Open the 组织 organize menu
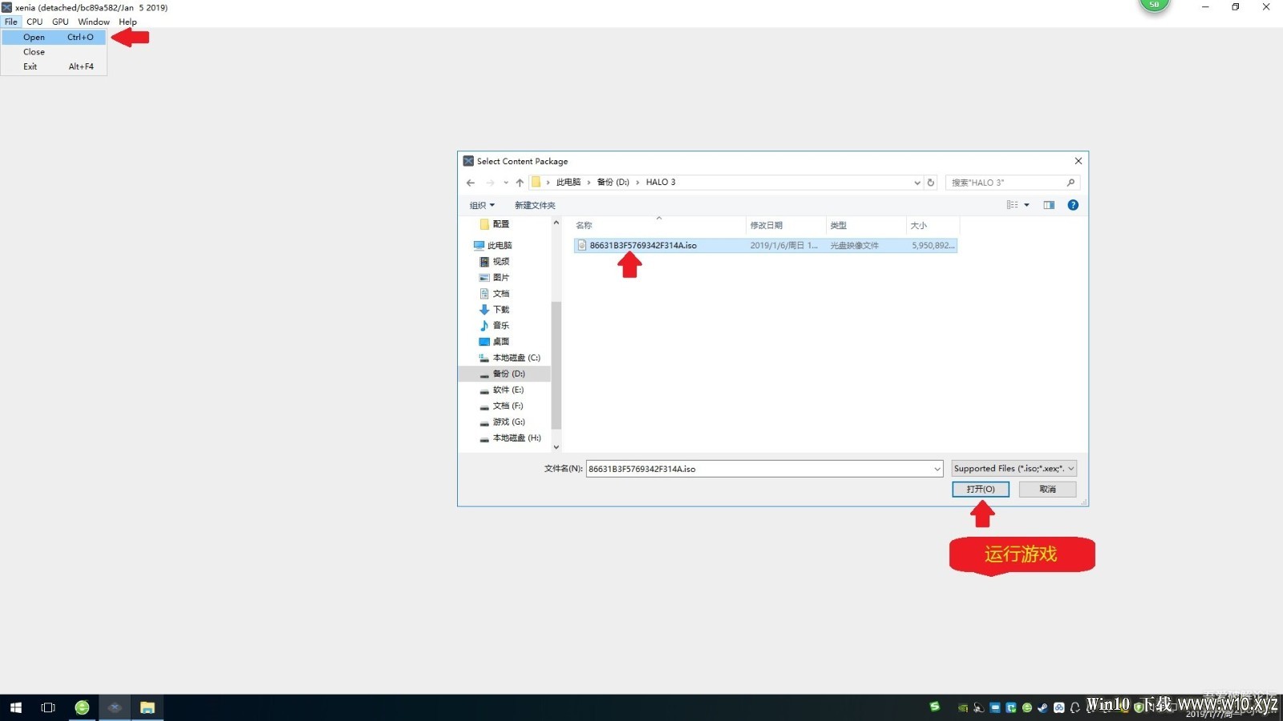Viewport: 1283px width, 721px height. 482,205
